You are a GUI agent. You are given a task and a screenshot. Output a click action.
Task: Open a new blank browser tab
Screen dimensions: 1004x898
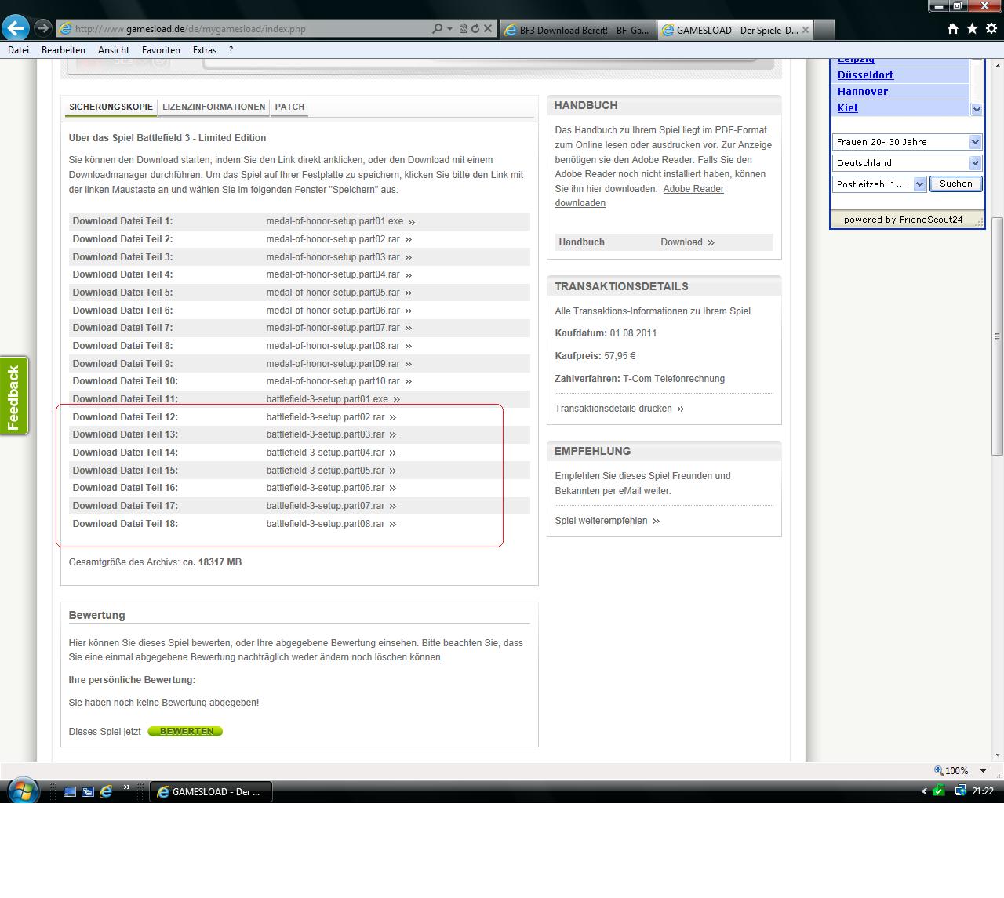pos(824,30)
